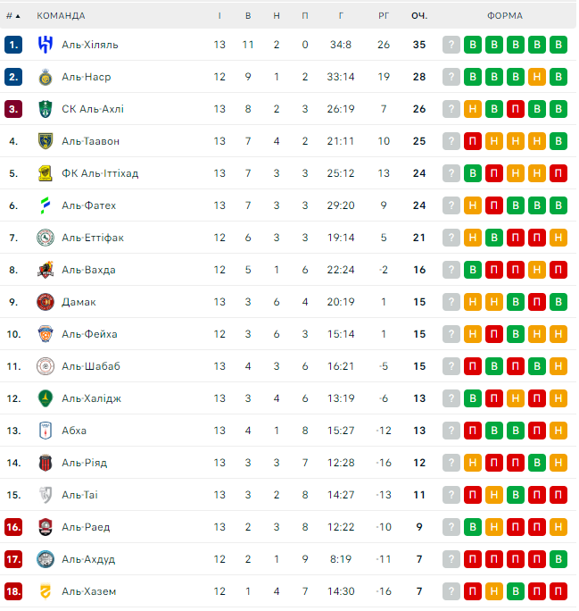Click Аль-Хіляль's gray question mark form badge
This screenshot has width=579, height=611.
coord(451,45)
